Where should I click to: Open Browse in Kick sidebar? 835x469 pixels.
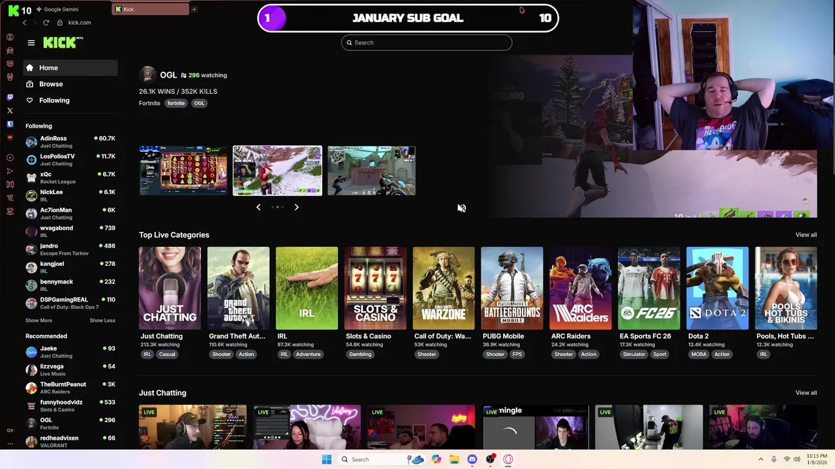70,84
